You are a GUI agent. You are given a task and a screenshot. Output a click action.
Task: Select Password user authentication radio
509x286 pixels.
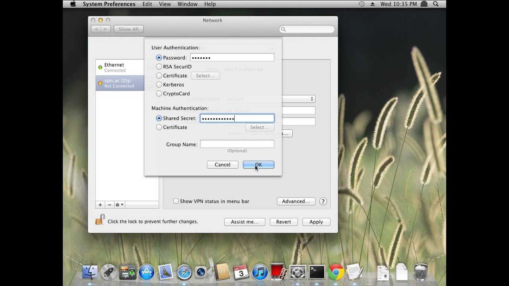(x=159, y=58)
